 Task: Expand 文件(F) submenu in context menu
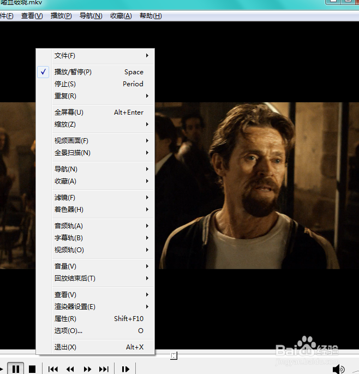[95, 56]
